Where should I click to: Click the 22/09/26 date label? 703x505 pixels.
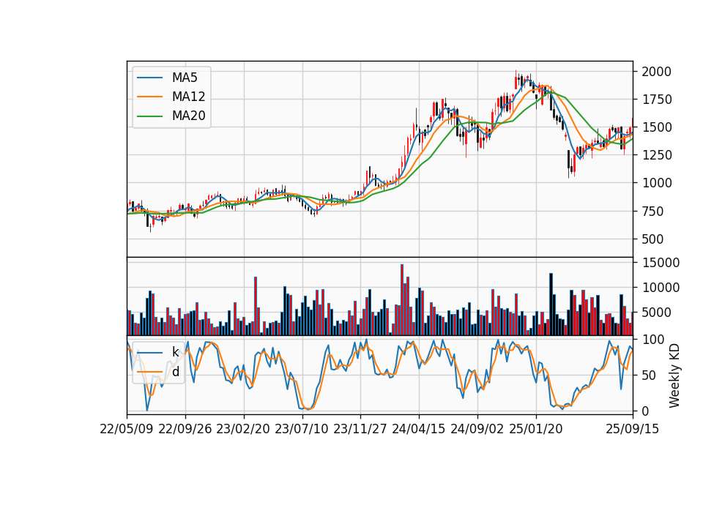[x=185, y=429]
